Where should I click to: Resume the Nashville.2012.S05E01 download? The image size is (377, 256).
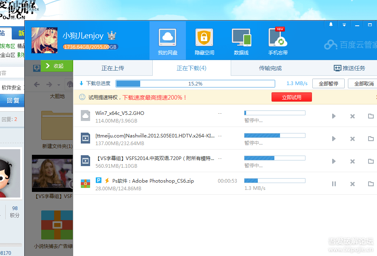334,139
